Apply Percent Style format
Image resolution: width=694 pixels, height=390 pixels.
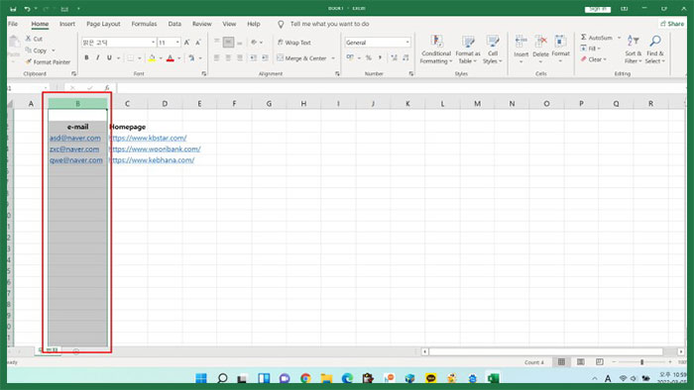(368, 57)
